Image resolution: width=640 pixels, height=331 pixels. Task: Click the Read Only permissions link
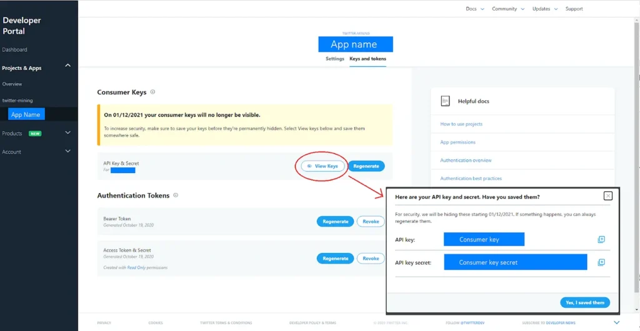point(136,268)
